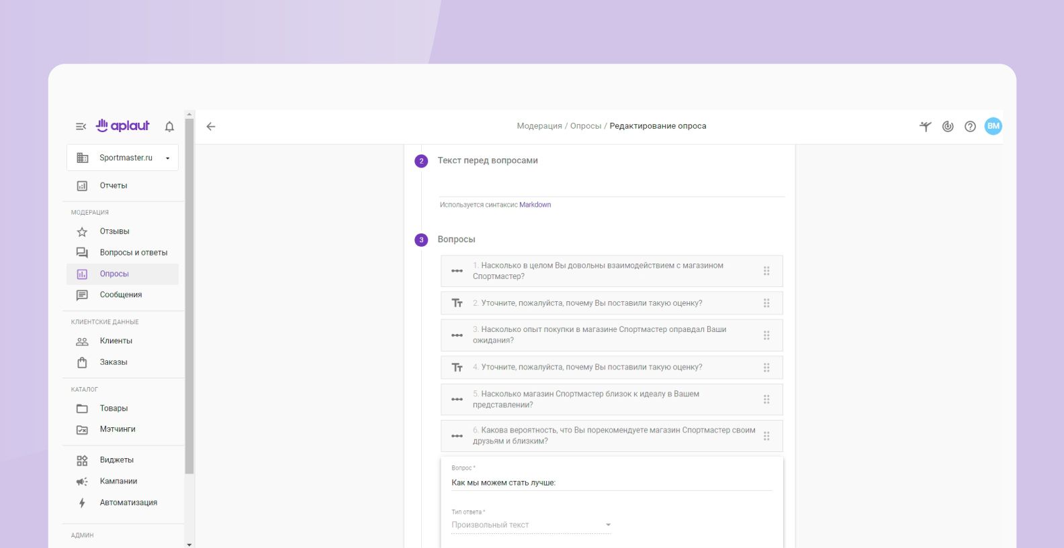Grab drag handle of question 1

766,271
